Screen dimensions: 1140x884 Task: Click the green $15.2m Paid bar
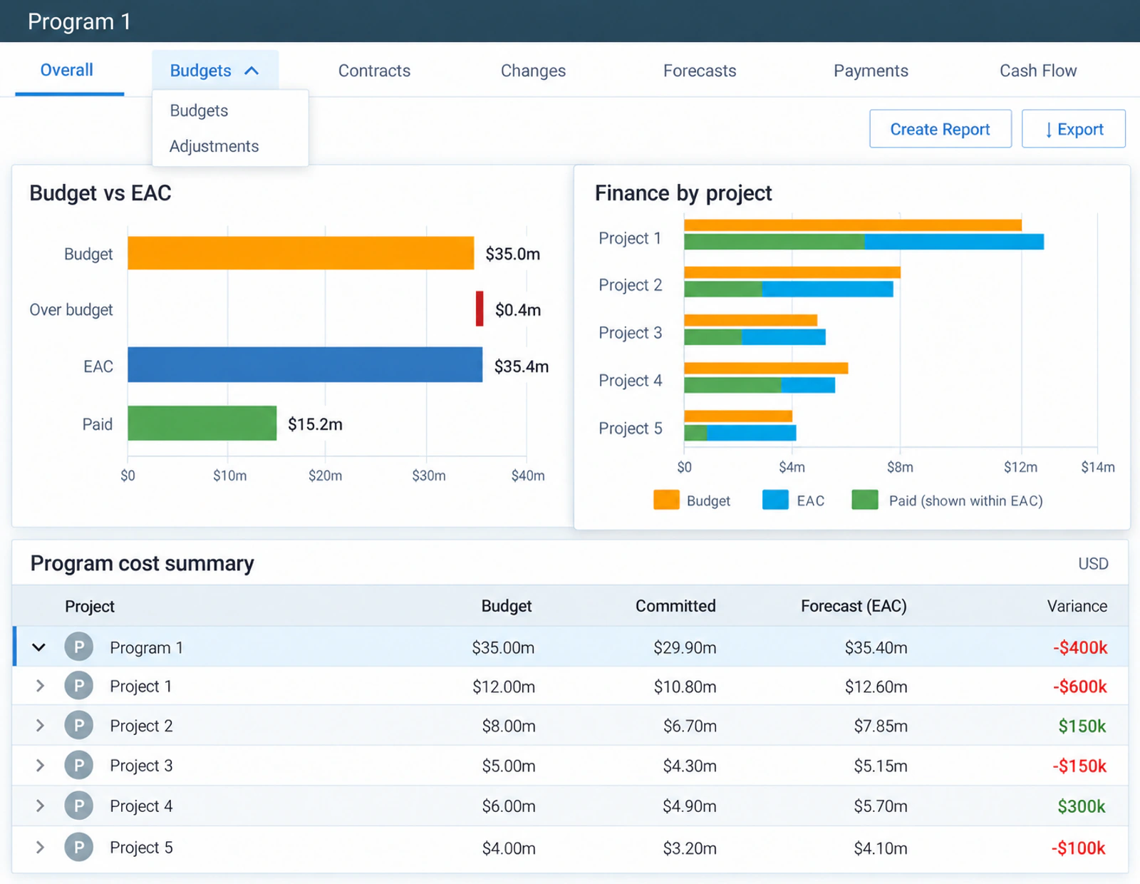point(202,423)
